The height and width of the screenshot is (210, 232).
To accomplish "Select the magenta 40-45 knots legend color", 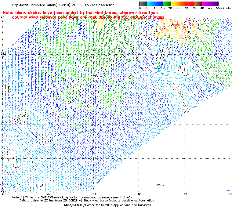I will pyautogui.click(x=207, y=4).
